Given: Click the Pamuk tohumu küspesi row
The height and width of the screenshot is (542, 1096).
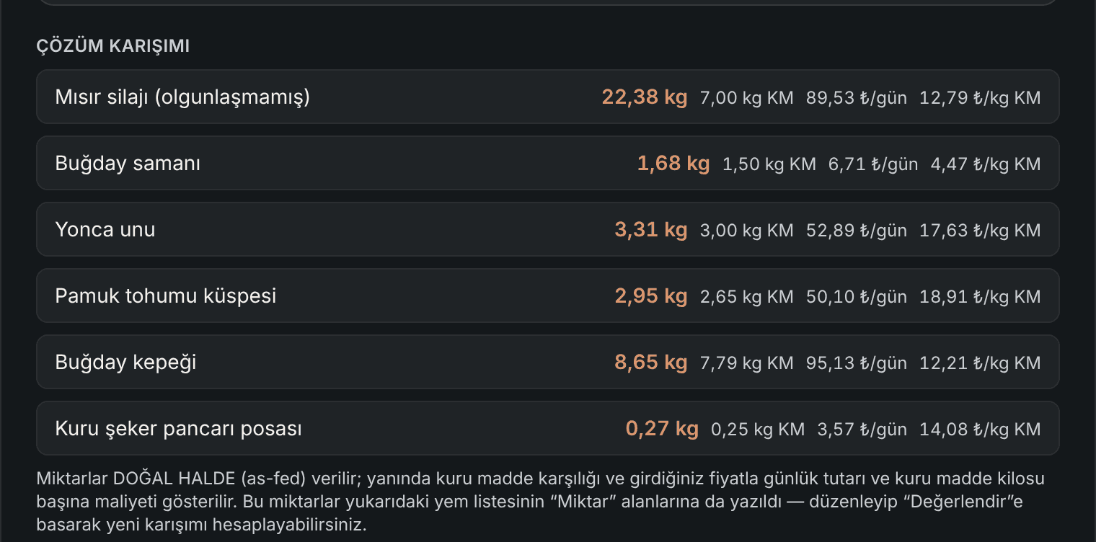Looking at the screenshot, I should [547, 296].
